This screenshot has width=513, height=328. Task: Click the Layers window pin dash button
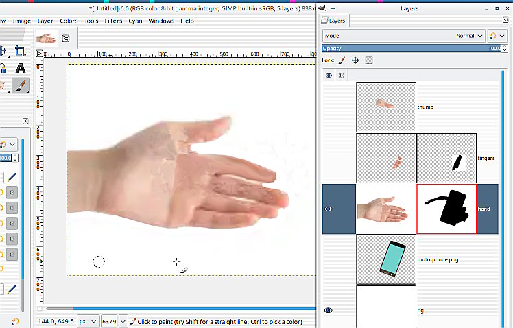coord(333,8)
